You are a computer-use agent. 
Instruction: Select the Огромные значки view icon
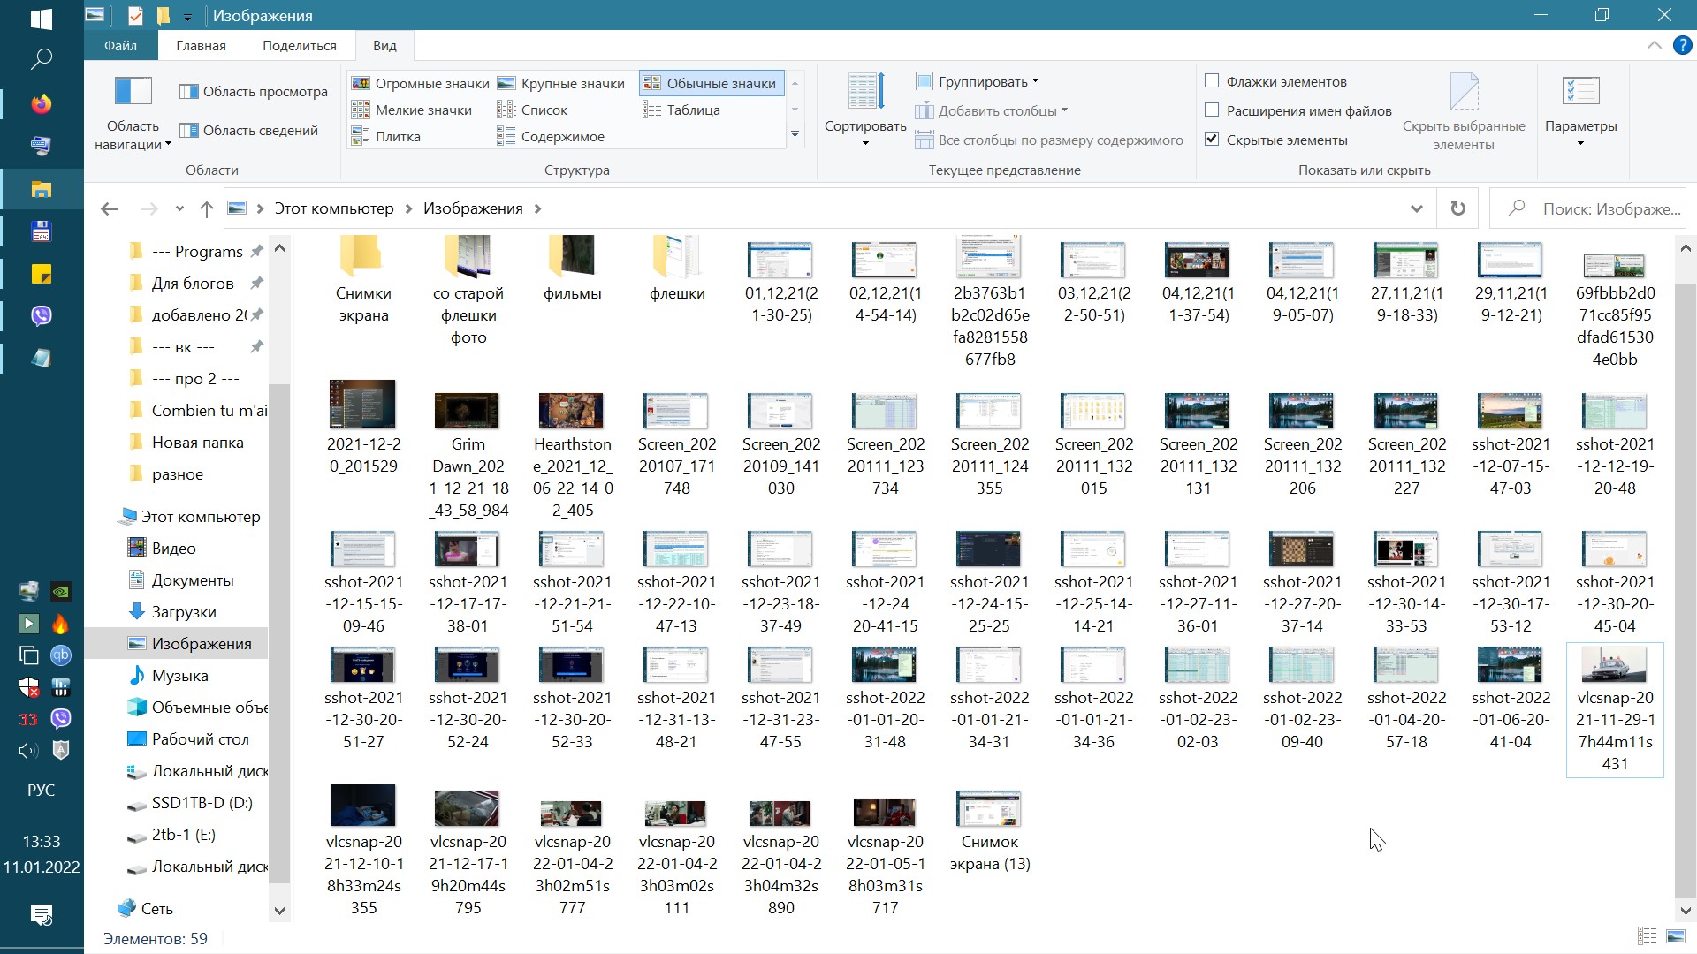point(361,83)
